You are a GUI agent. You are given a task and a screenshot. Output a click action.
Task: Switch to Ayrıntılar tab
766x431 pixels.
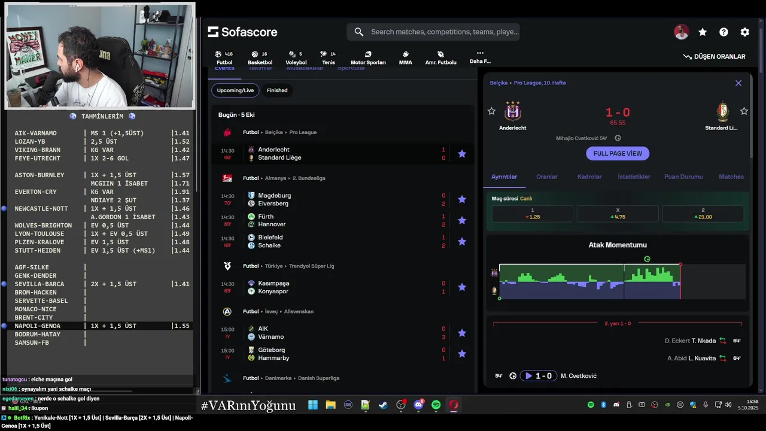tap(504, 177)
